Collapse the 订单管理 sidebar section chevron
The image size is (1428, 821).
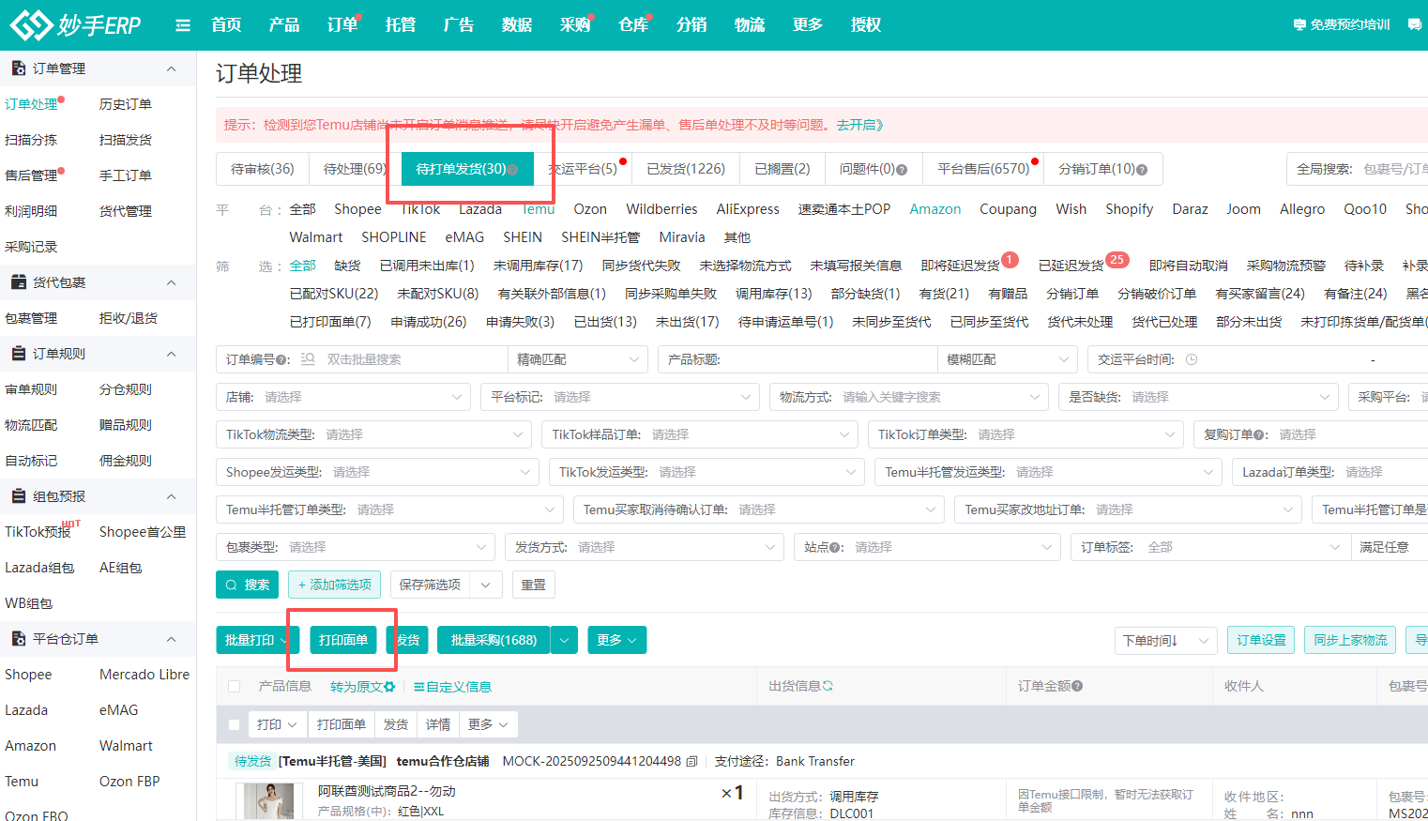[171, 68]
